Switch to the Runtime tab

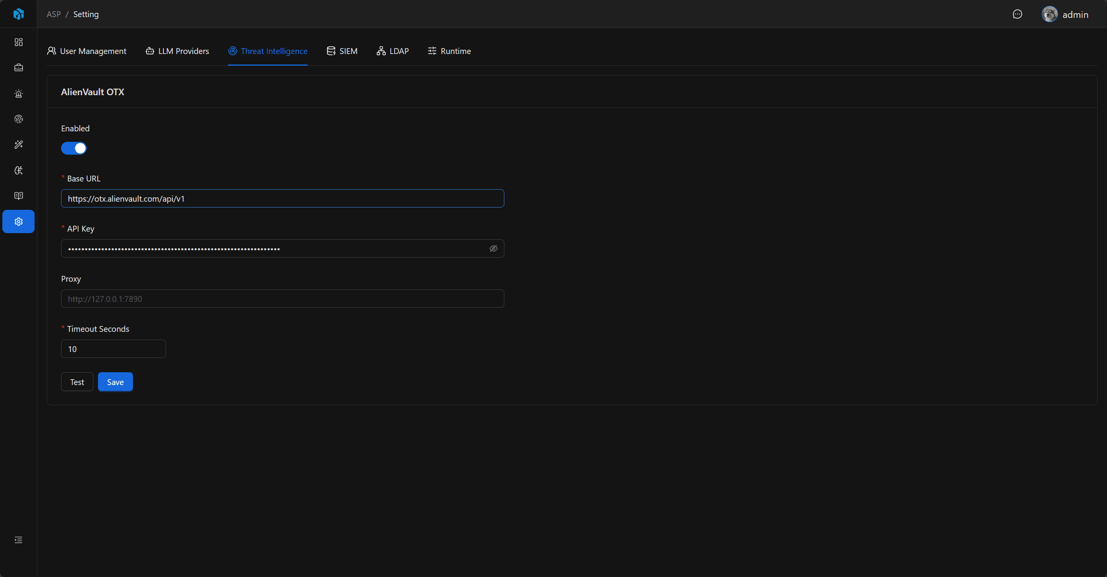coord(449,51)
